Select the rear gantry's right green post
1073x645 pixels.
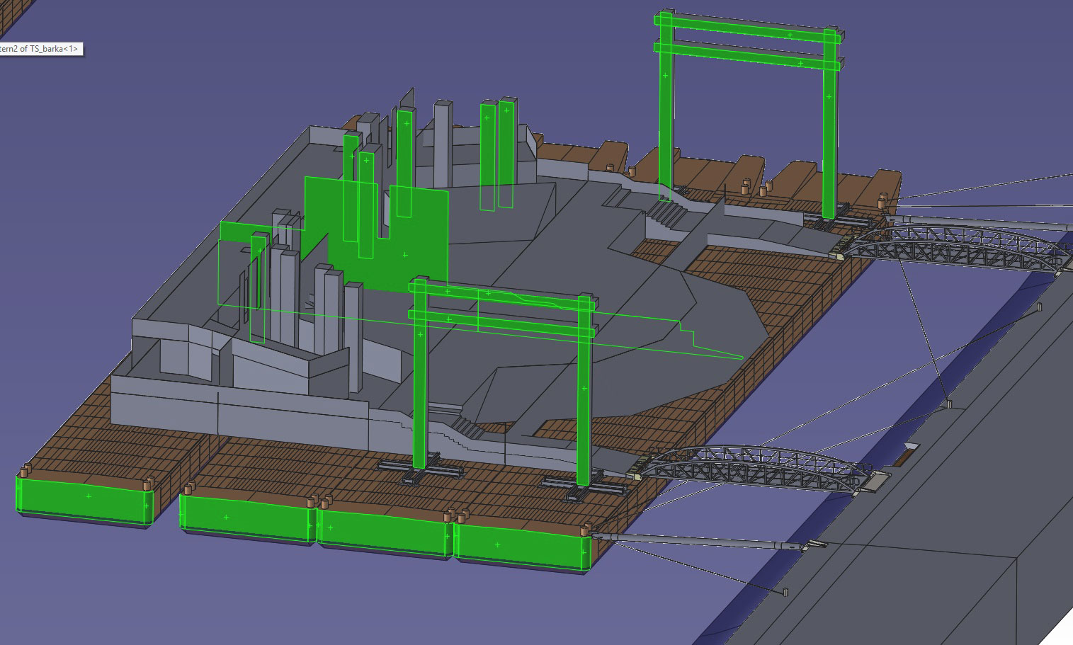click(829, 122)
